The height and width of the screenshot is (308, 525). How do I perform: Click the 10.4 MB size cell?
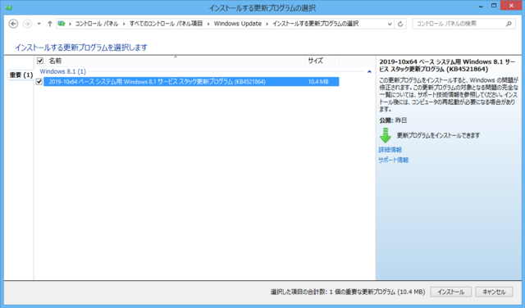point(318,82)
